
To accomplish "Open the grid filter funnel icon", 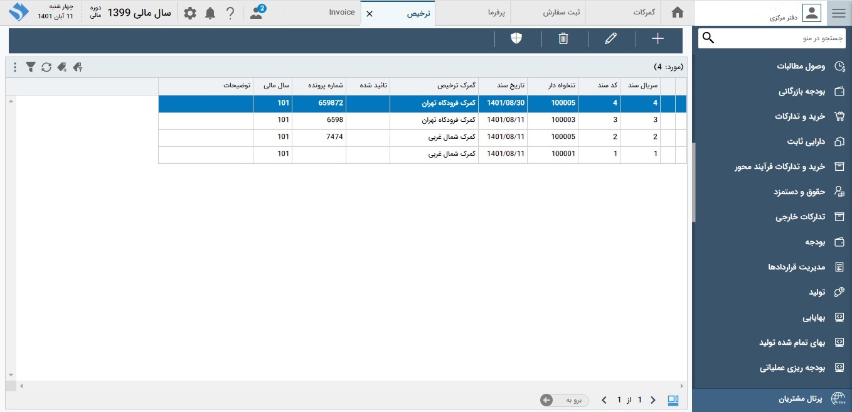I will pyautogui.click(x=30, y=67).
